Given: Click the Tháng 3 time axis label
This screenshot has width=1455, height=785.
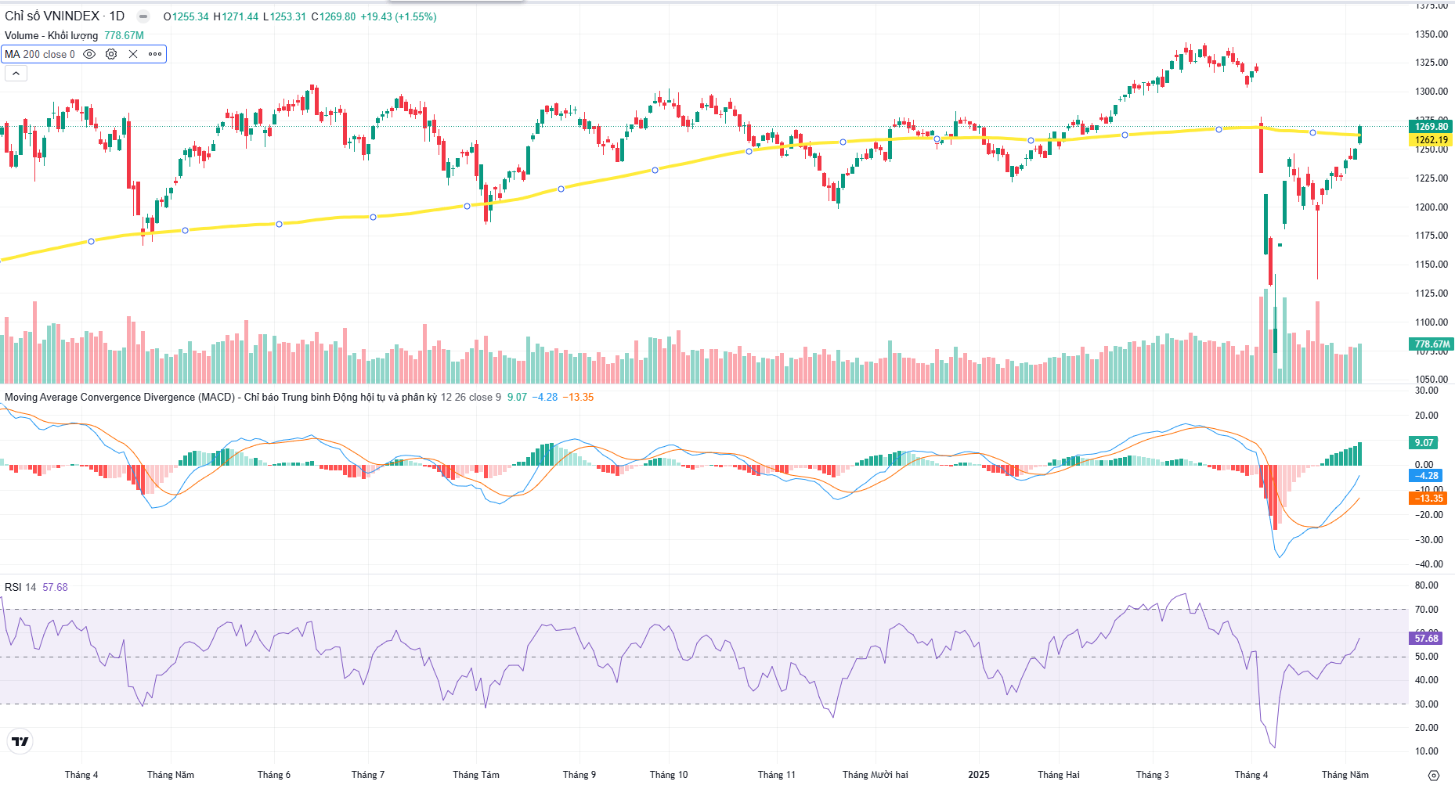Looking at the screenshot, I should 1153,775.
